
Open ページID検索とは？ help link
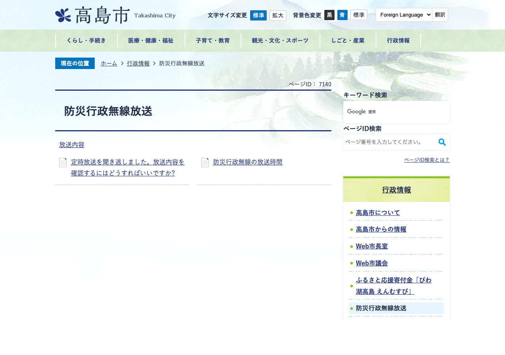(x=427, y=160)
